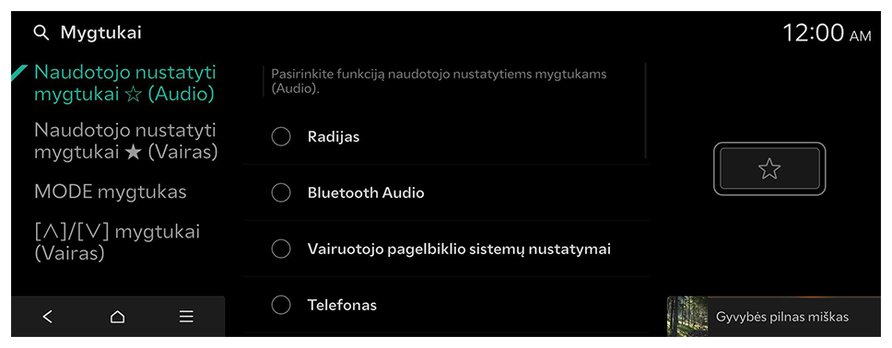
Task: Open the home screen icon
Action: coord(117,317)
